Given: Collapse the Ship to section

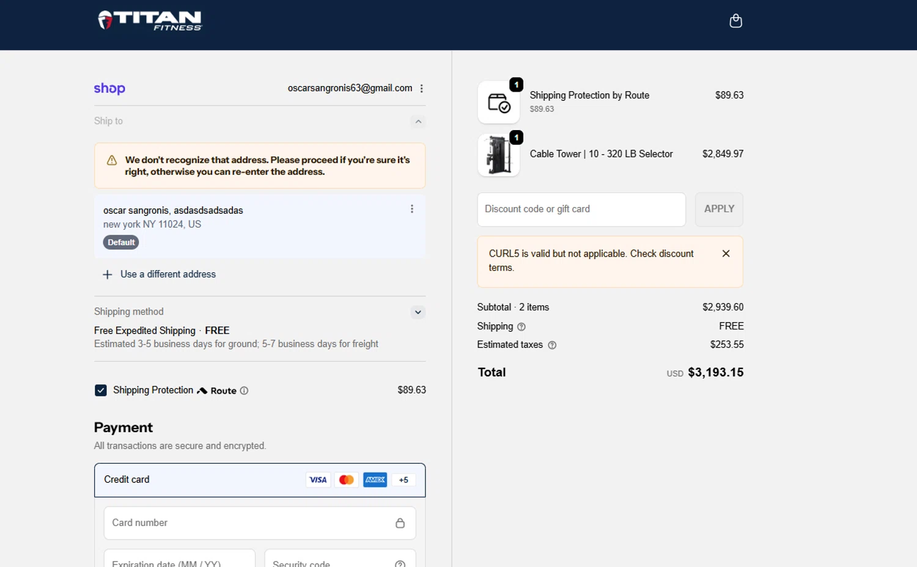Looking at the screenshot, I should pos(418,122).
